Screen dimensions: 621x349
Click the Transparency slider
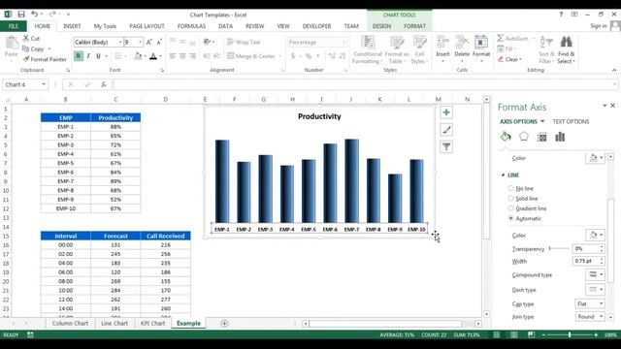click(559, 248)
